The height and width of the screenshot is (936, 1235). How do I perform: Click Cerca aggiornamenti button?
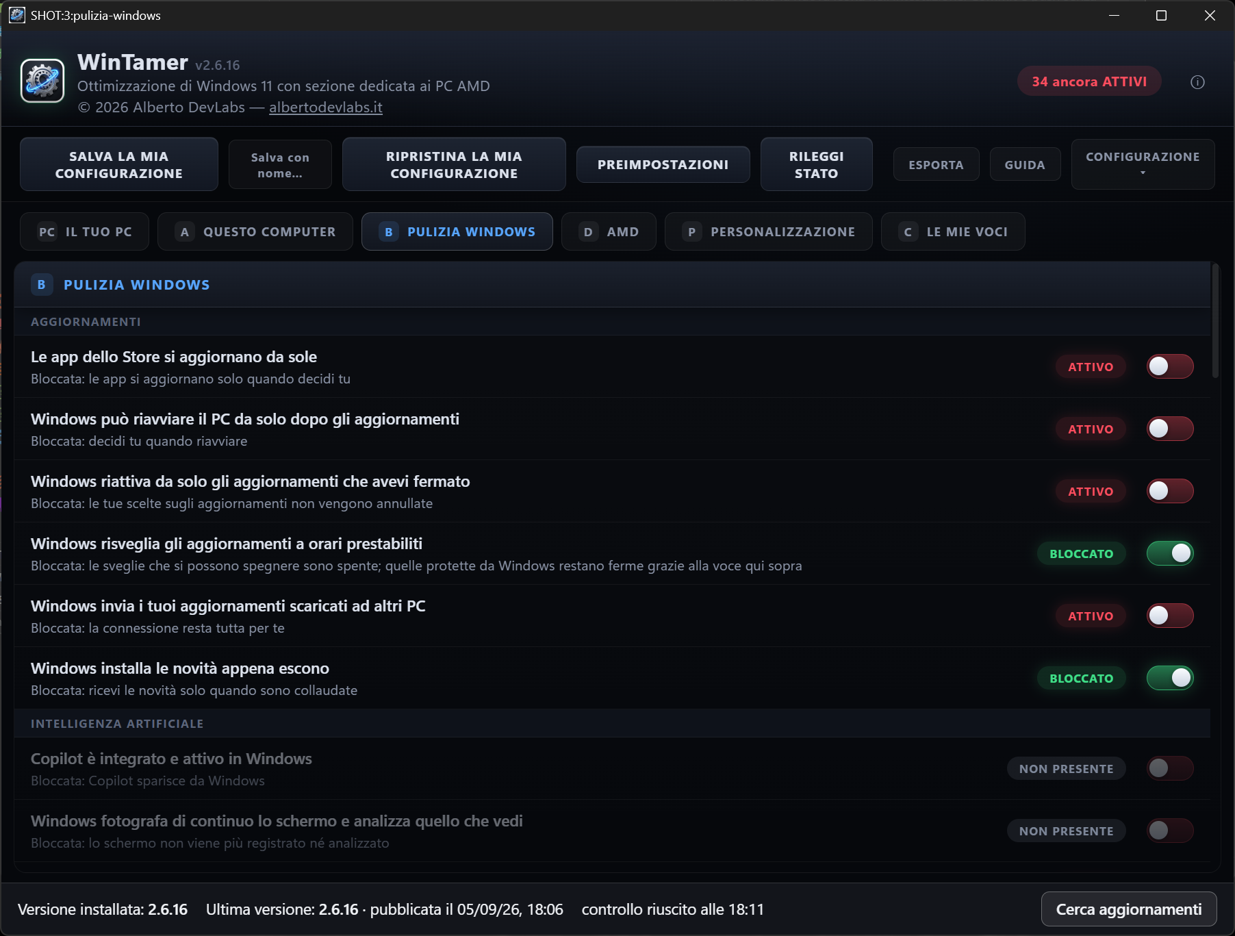pos(1129,909)
